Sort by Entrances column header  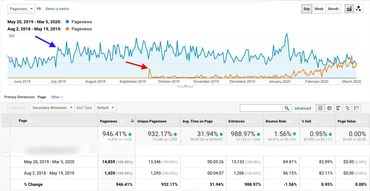236,121
